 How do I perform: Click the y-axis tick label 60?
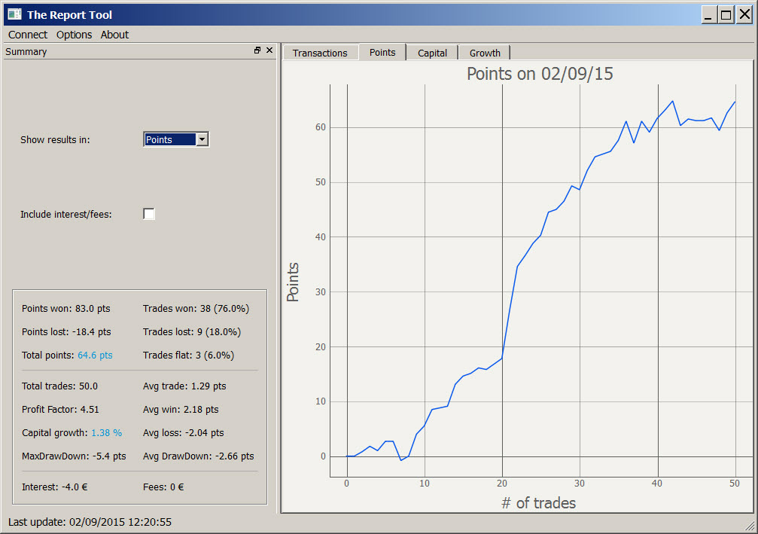(x=321, y=127)
